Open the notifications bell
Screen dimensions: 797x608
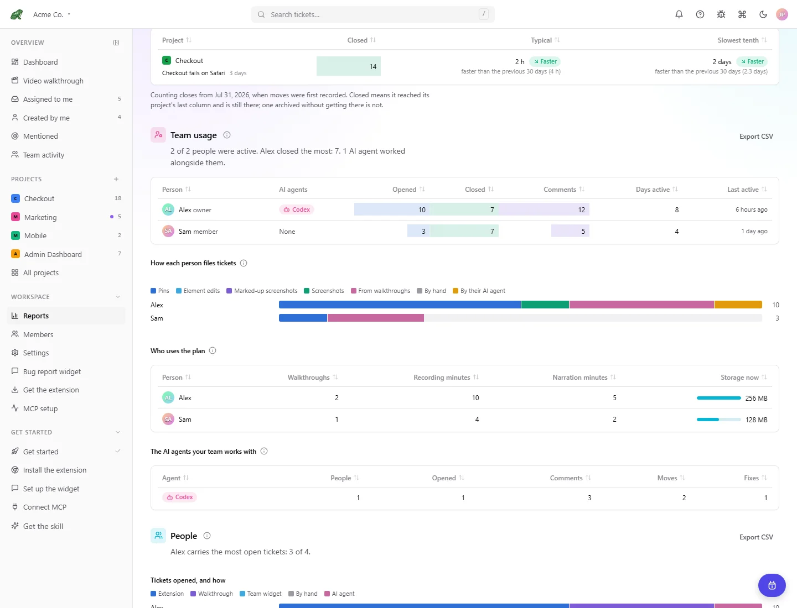tap(679, 14)
